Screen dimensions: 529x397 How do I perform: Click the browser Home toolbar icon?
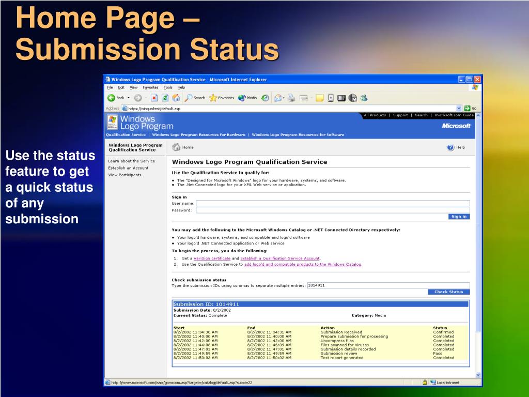tap(176, 98)
